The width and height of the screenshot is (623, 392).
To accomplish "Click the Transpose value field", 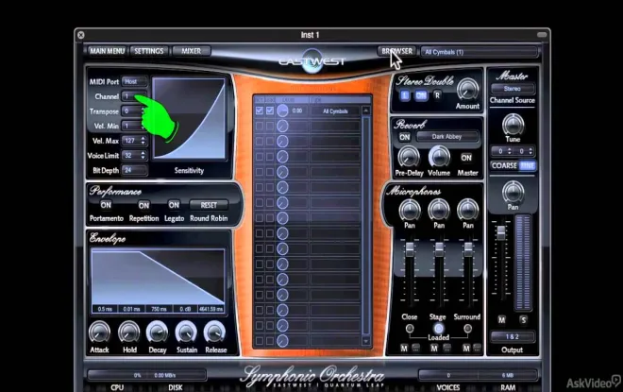I will pyautogui.click(x=134, y=111).
